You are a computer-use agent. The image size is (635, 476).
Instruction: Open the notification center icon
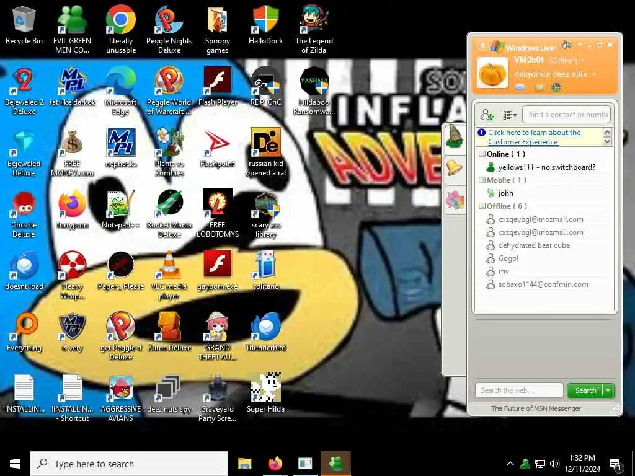[616, 464]
